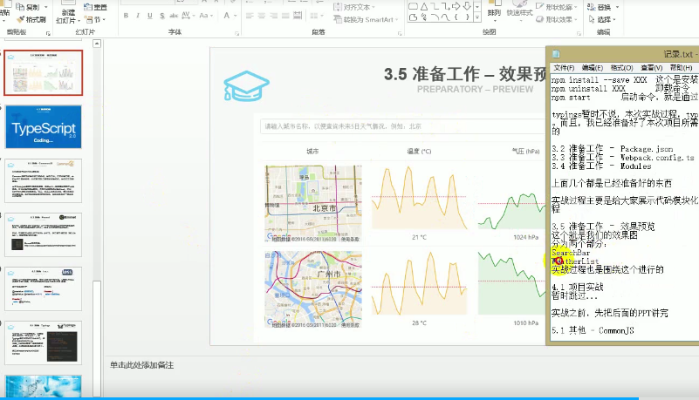Screen dimensions: 699x400
Task: Click Convert to SmartArt
Action: click(366, 19)
